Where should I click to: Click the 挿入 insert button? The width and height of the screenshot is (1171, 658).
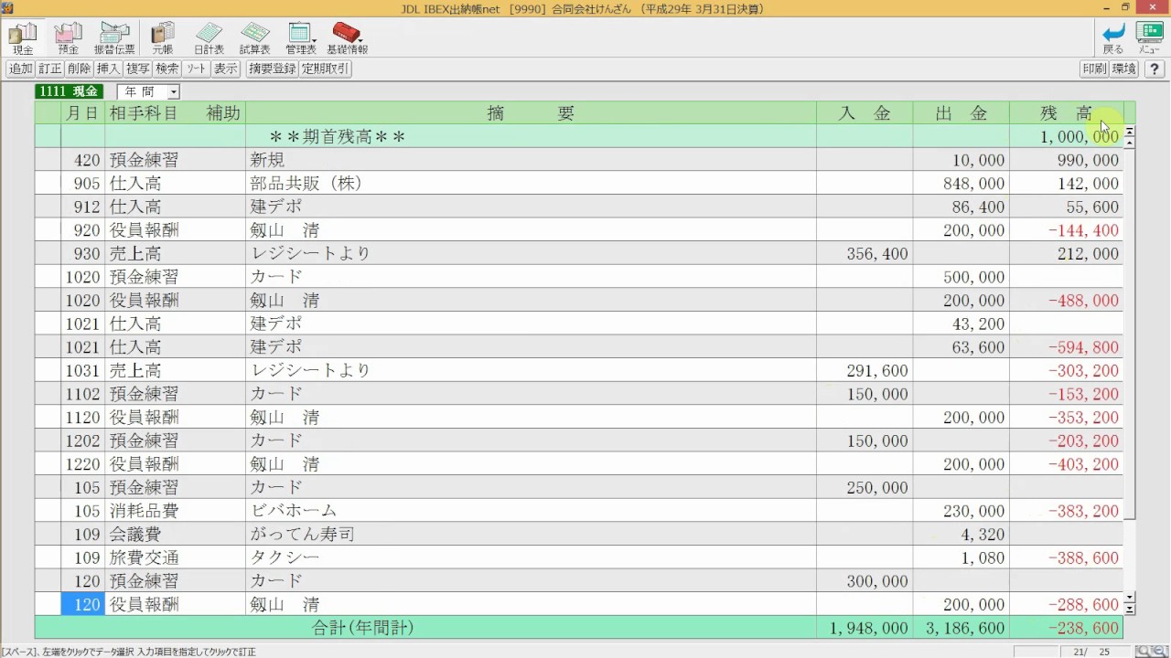[108, 69]
